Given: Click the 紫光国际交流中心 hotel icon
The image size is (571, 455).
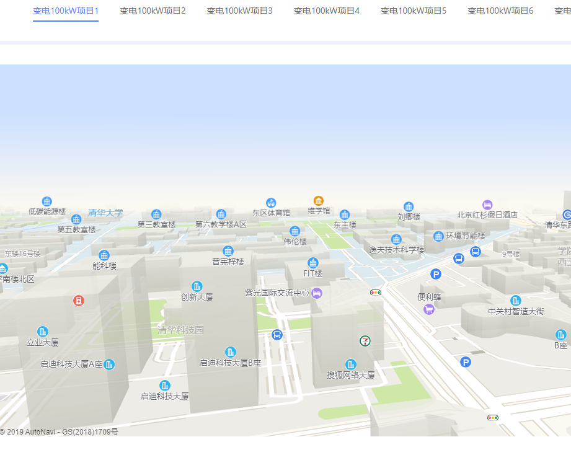Looking at the screenshot, I should (x=317, y=293).
